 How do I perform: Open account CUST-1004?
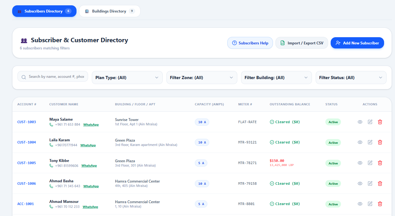[x=27, y=142]
